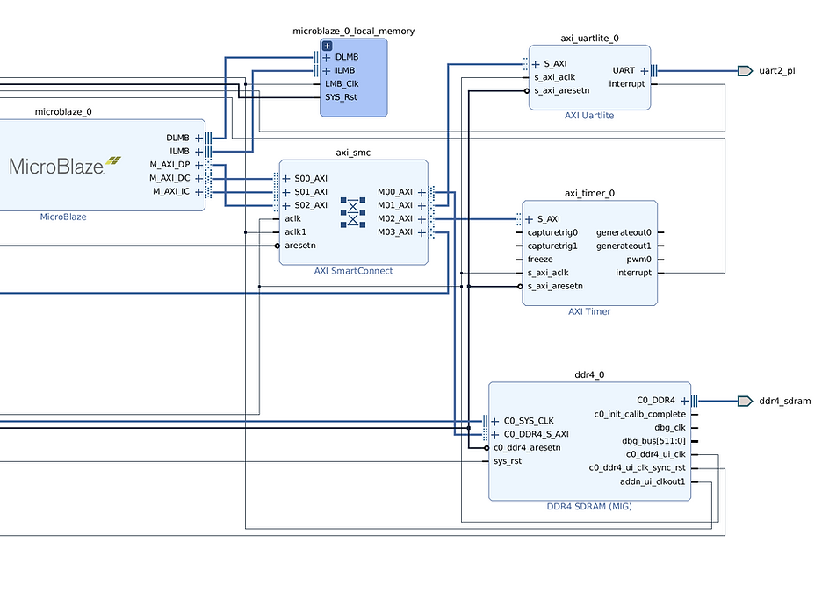Expand the UART interface on axi_uartlite_0
The width and height of the screenshot is (822, 591).
[644, 70]
